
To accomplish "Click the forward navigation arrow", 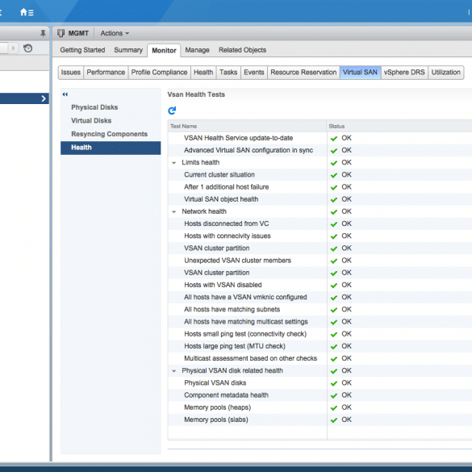I will coord(13,48).
